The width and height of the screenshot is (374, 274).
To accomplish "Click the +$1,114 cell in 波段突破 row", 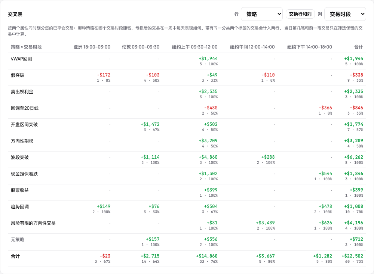I will pos(150,157).
